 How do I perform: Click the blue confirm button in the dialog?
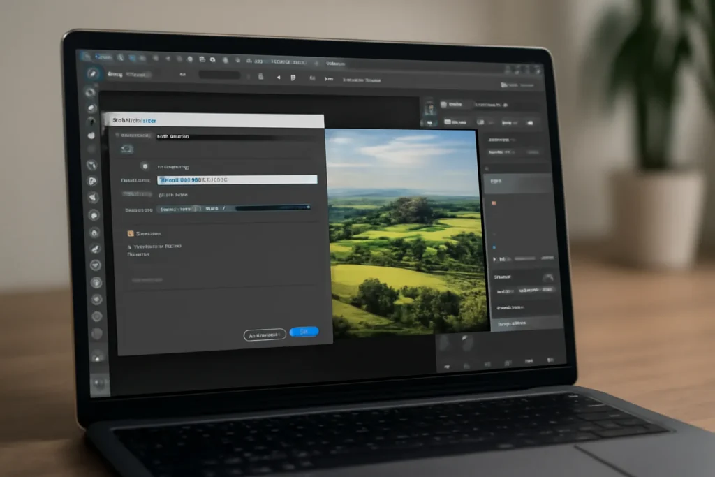coord(304,332)
